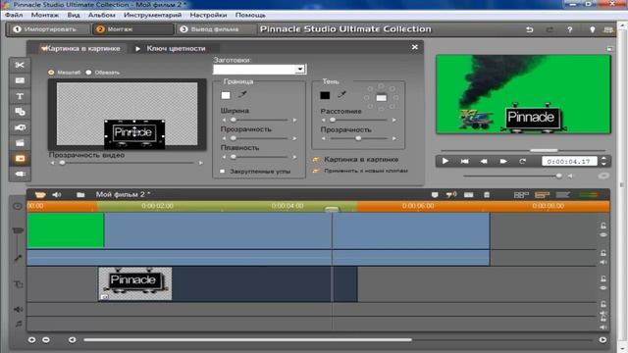Open the audio toolbox speaker icon
The image size is (628, 353).
point(57,195)
